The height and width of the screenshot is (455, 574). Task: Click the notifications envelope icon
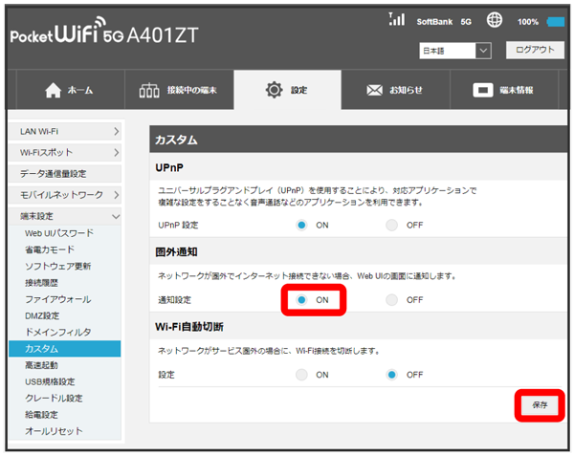coord(375,91)
